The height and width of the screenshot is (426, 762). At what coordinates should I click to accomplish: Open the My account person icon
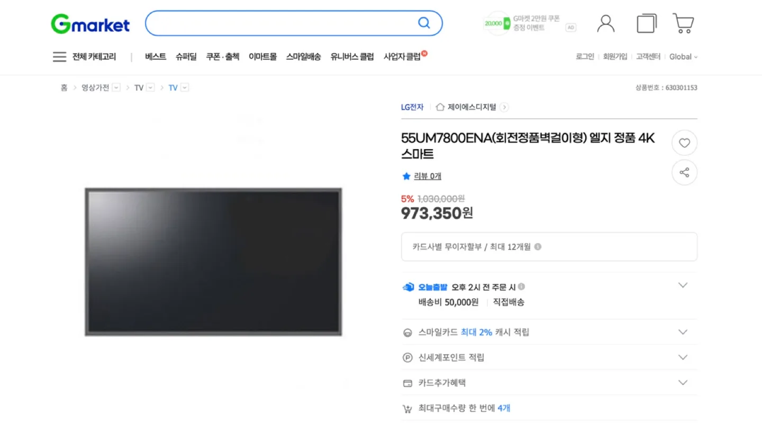605,23
